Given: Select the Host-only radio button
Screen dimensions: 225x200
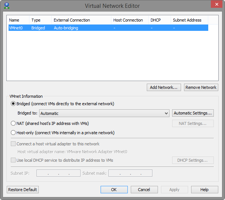Looking at the screenshot, I should tap(13, 133).
